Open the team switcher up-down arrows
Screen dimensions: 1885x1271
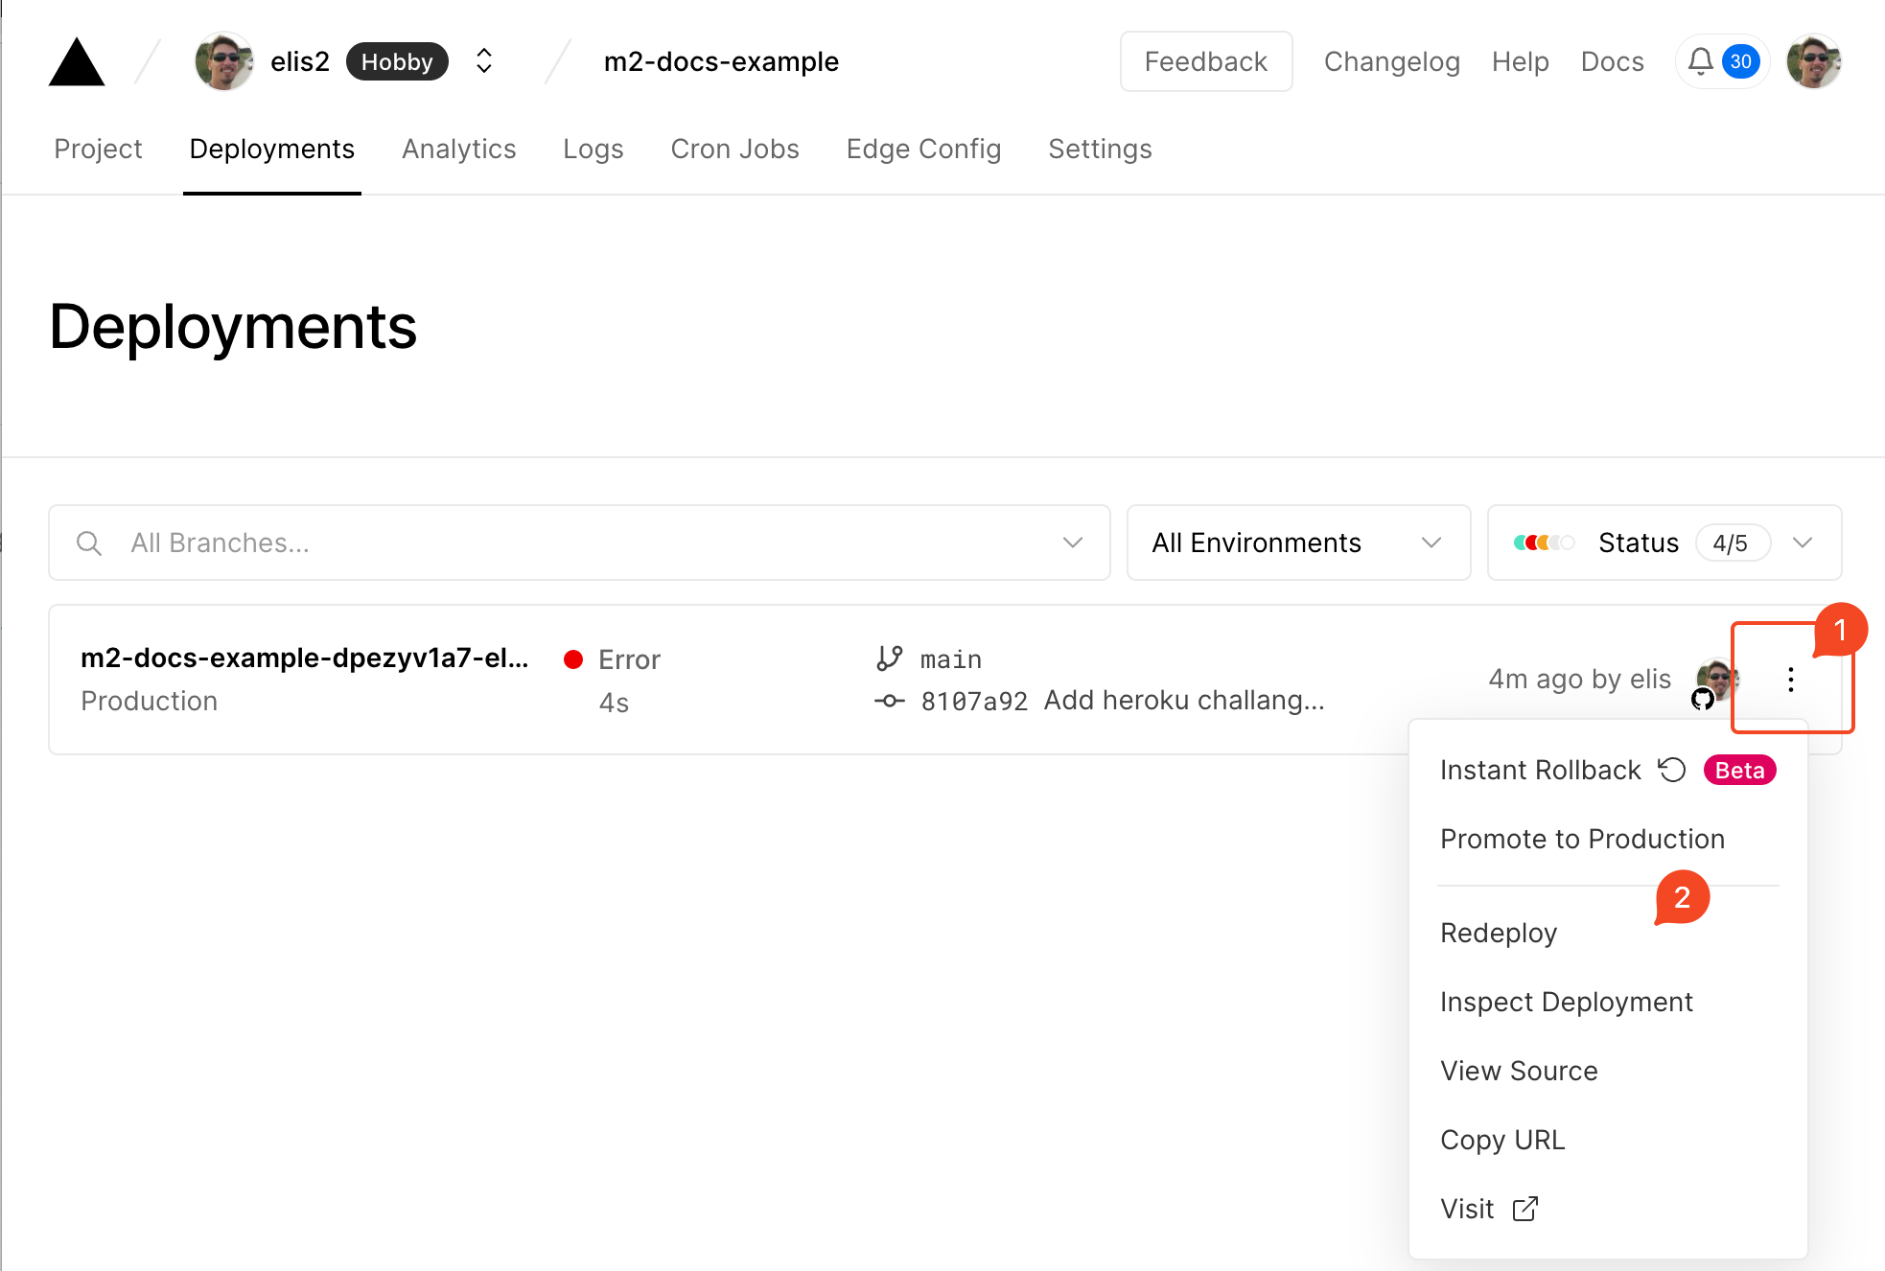[x=484, y=61]
